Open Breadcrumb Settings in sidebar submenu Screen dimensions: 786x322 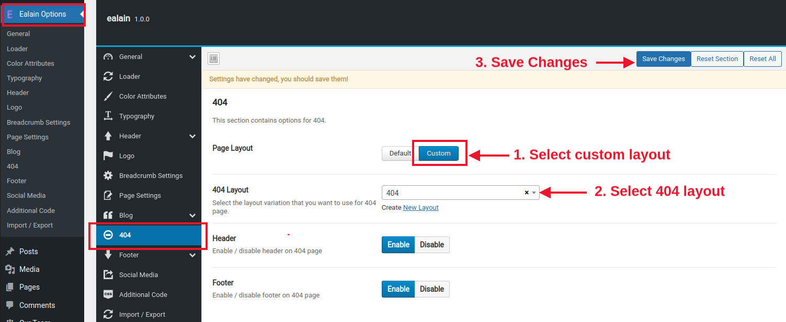pos(38,122)
